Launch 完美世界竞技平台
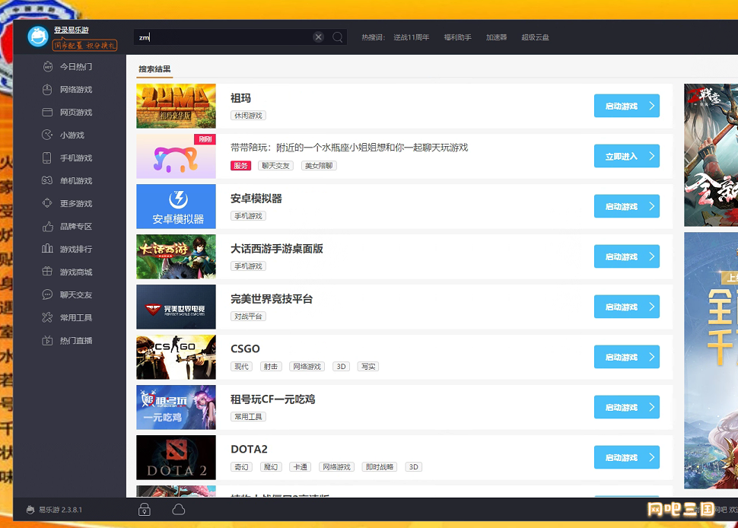The image size is (738, 528). pyautogui.click(x=627, y=307)
